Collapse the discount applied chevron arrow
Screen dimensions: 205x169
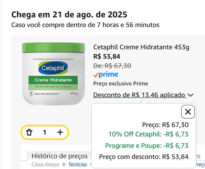tap(191, 95)
